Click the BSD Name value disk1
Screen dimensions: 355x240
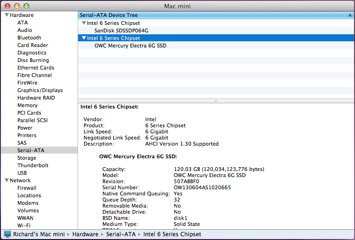click(x=181, y=218)
